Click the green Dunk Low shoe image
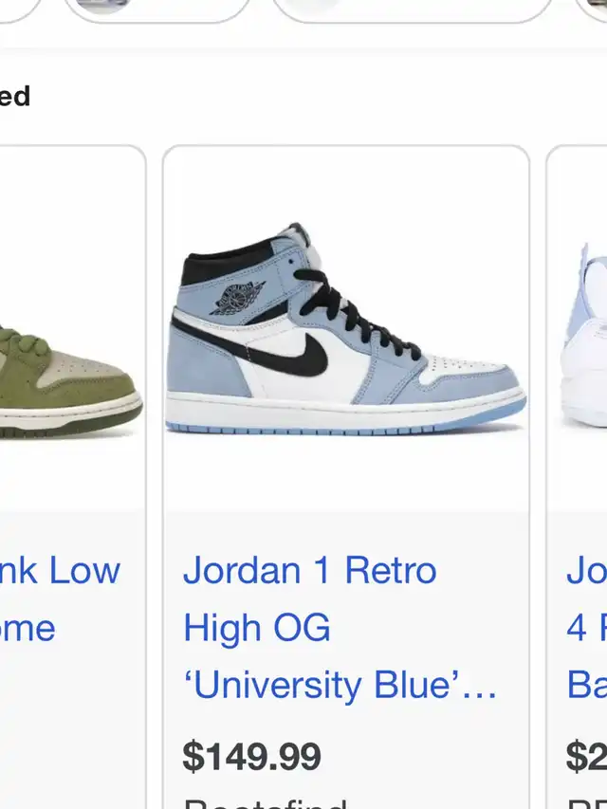This screenshot has width=607, height=809. [x=71, y=382]
